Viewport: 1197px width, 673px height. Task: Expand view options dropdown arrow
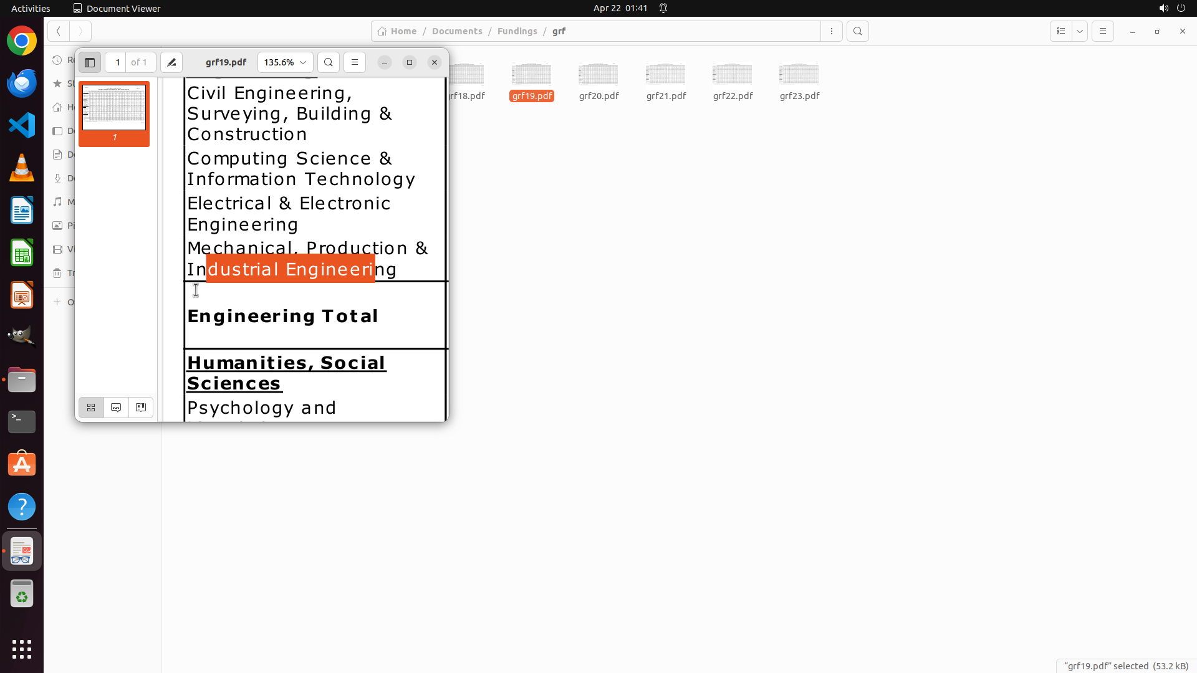(x=1080, y=31)
